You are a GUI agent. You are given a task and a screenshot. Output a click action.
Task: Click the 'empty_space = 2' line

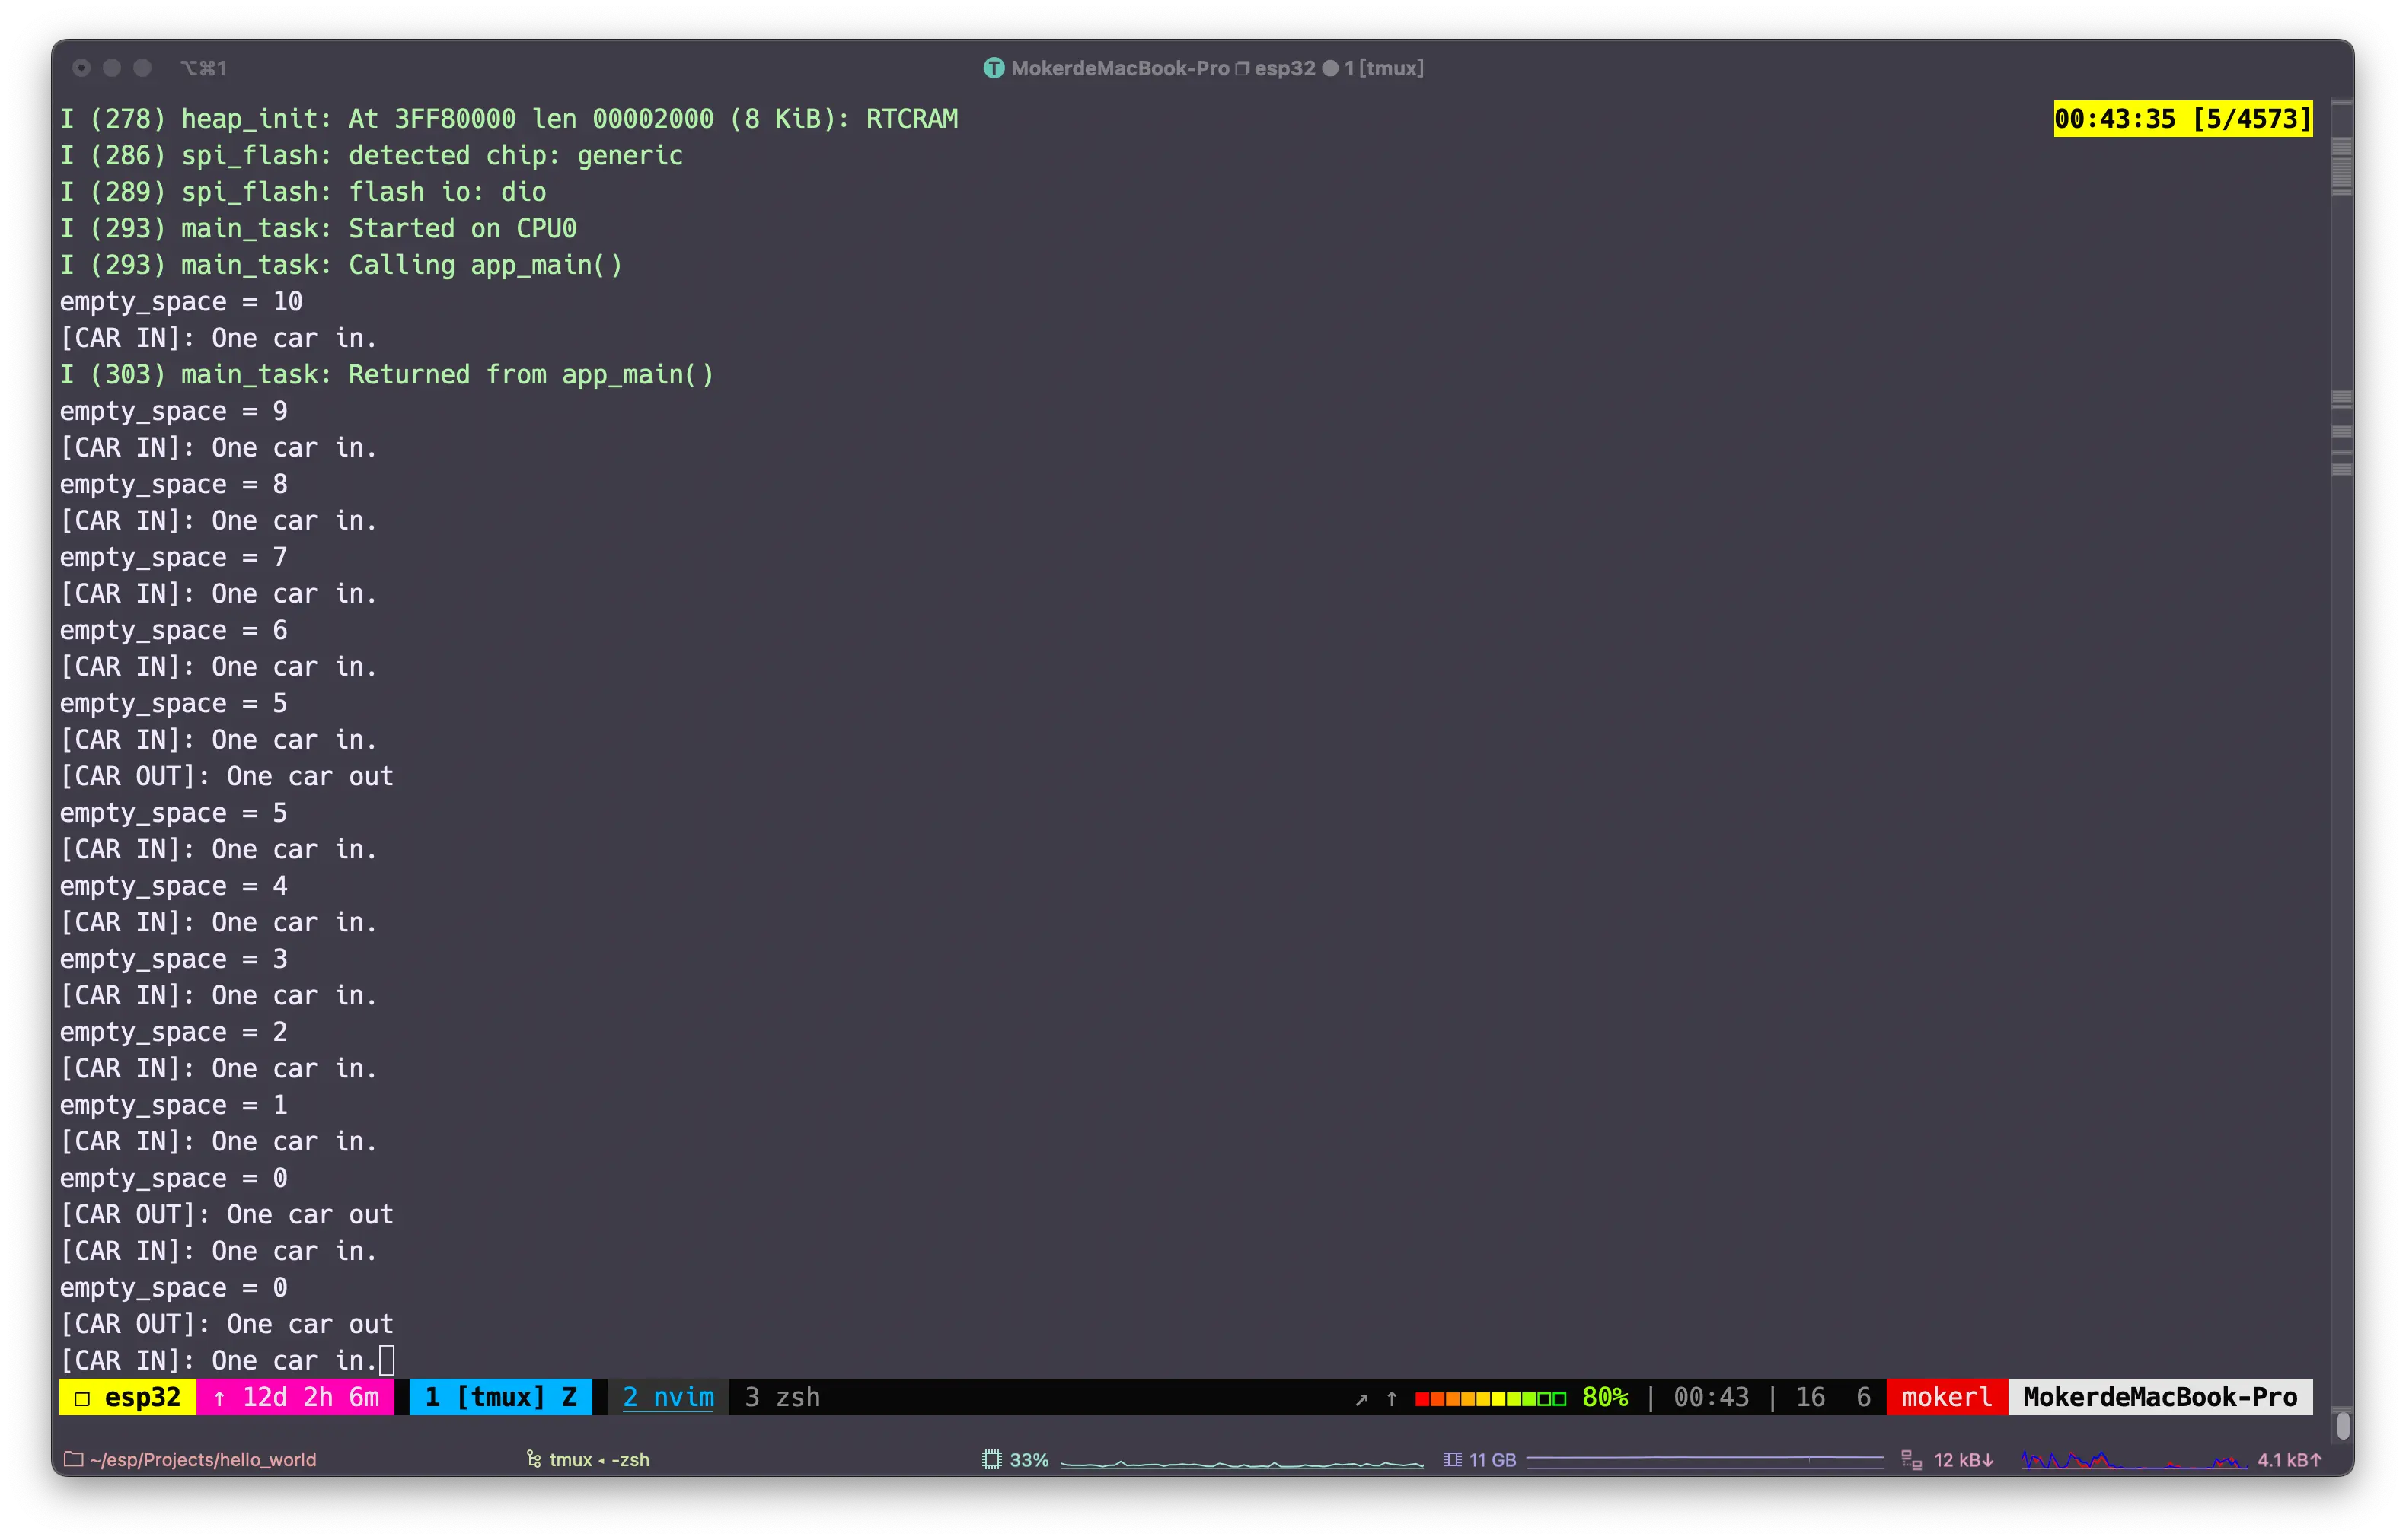(174, 1032)
